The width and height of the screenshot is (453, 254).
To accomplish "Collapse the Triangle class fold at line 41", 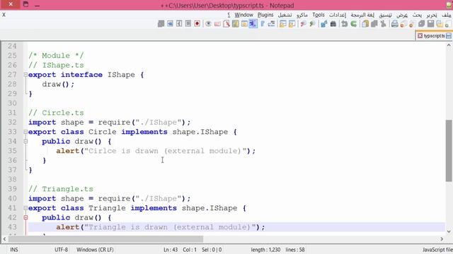I will (25, 208).
